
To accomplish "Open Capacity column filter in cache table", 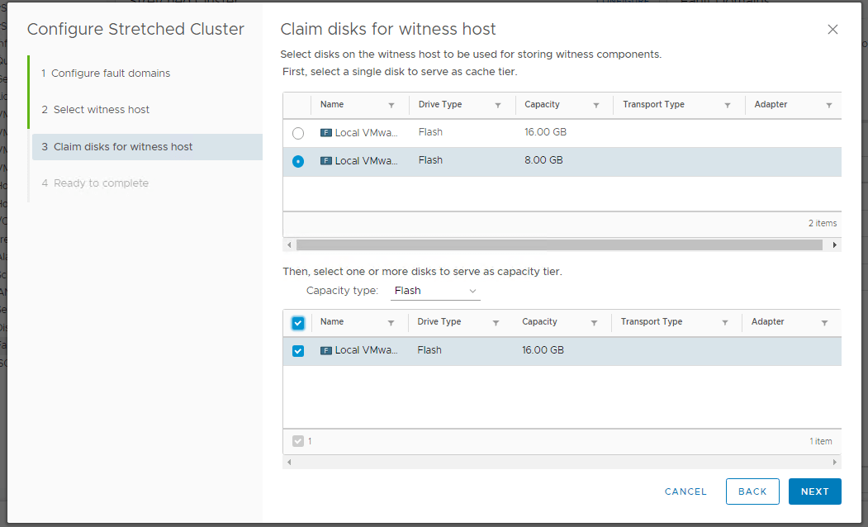I will coord(595,106).
